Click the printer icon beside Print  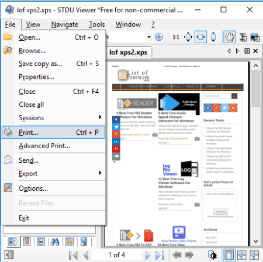[x=8, y=131]
